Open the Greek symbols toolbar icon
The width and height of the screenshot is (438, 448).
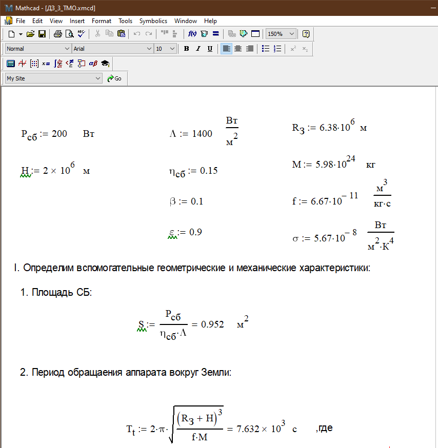(93, 64)
